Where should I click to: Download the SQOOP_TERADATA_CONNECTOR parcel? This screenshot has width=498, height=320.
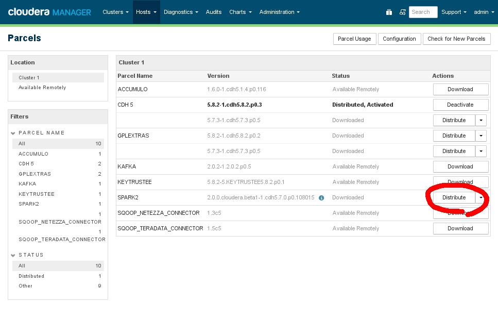coord(460,228)
